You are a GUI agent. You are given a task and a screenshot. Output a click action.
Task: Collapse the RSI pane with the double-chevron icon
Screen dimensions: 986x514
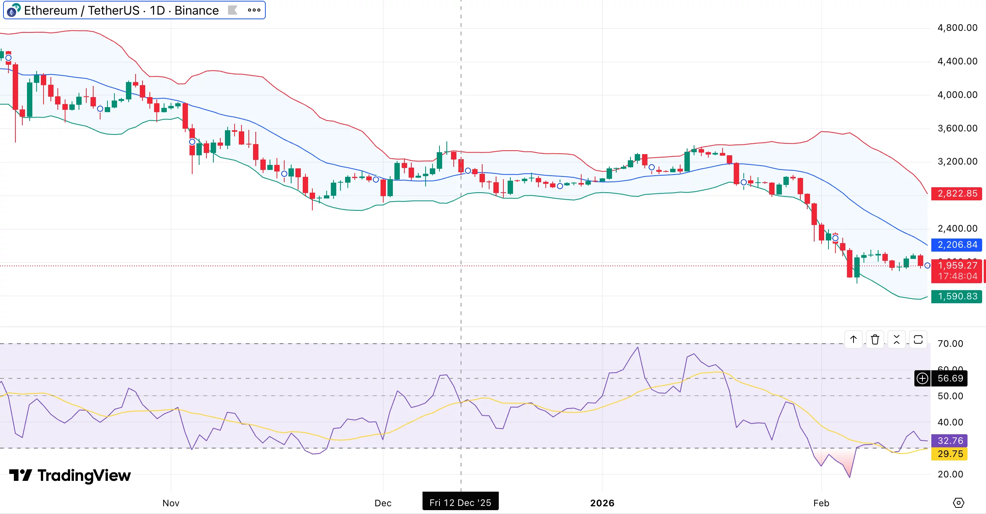click(x=897, y=339)
